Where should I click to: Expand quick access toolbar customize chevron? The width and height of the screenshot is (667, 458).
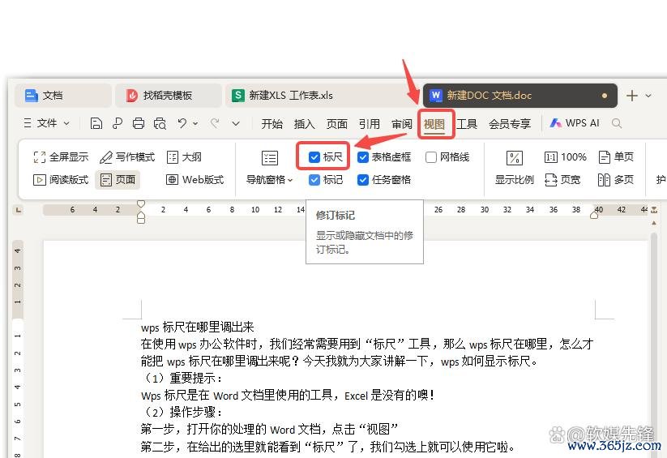click(x=236, y=123)
